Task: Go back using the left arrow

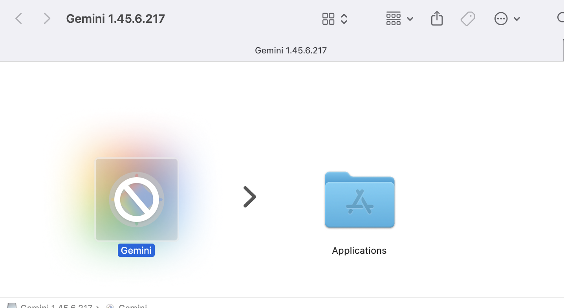Action: click(18, 18)
